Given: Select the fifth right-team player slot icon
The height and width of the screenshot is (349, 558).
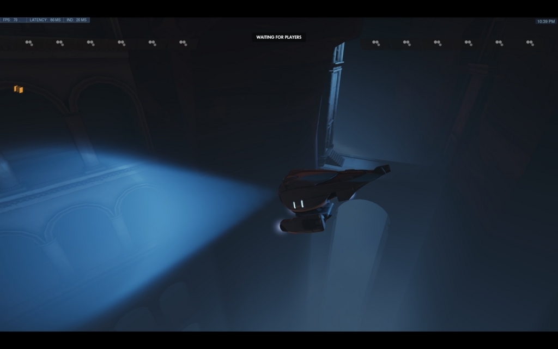Looking at the screenshot, I should (x=499, y=43).
